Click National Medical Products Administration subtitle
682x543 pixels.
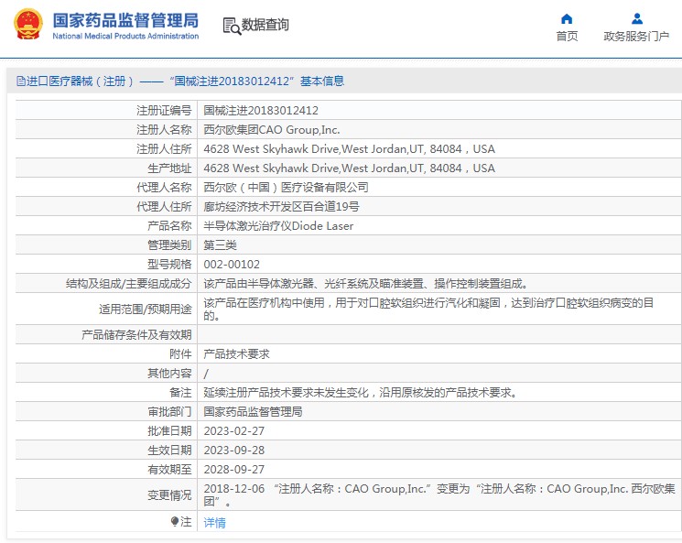click(125, 36)
